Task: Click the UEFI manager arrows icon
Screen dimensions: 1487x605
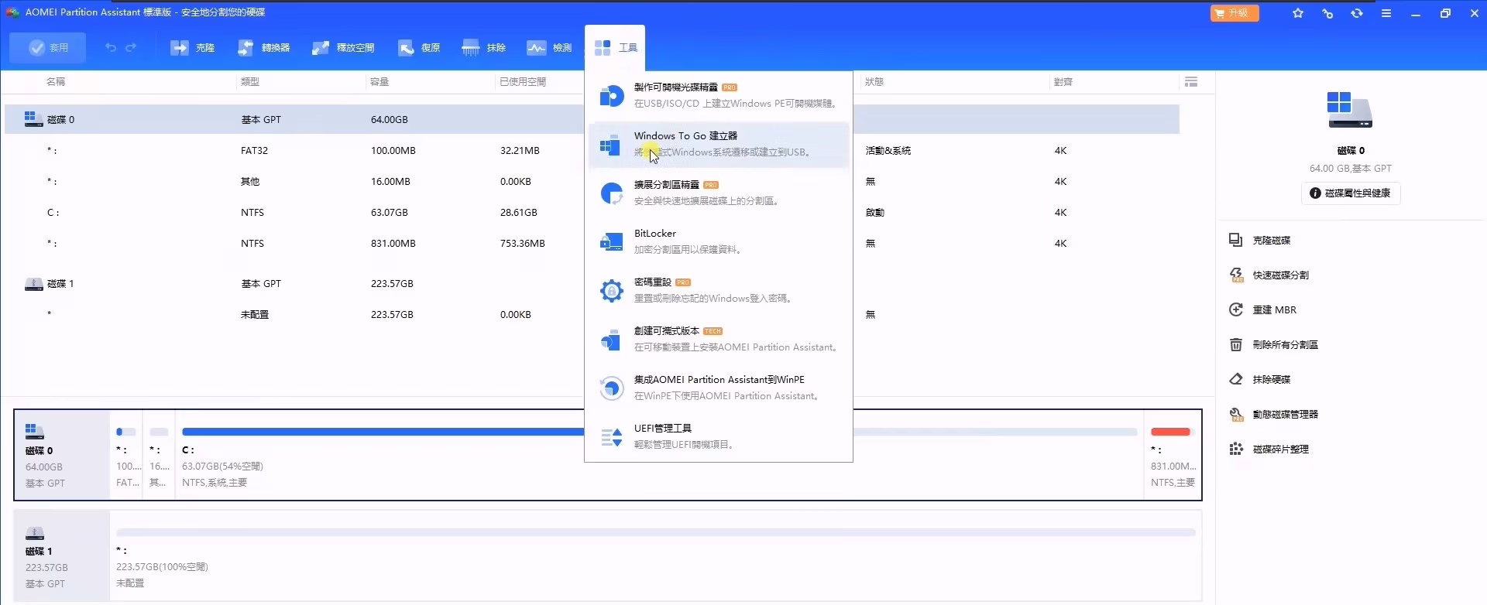Action: click(x=611, y=437)
